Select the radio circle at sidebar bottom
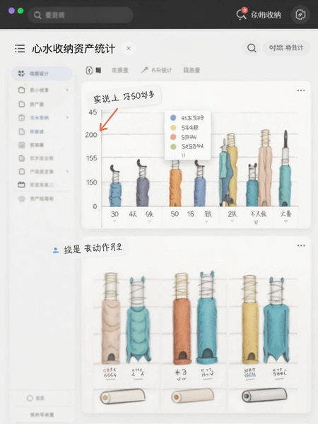Screen dimensions: 318x424 30,398
